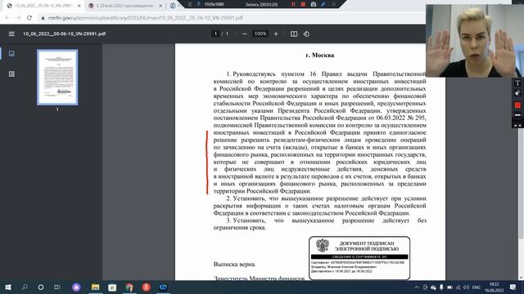This screenshot has width=524, height=294.
Task: Open Alice assistant purple taskbar icon
Action: [x=76, y=287]
